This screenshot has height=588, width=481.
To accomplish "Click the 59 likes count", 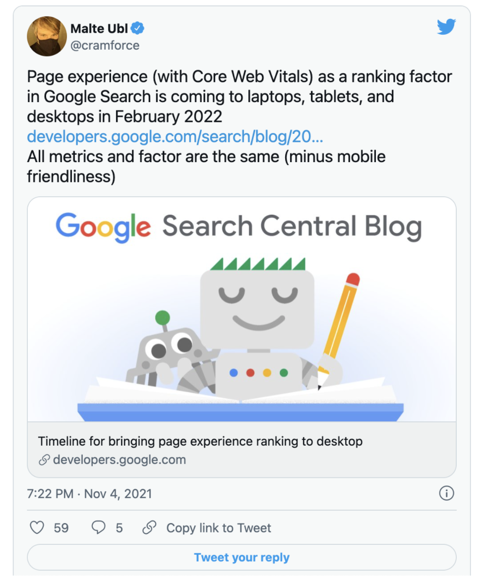I will 61,528.
